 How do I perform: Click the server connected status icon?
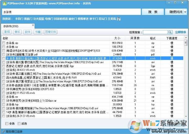tap(4, 131)
